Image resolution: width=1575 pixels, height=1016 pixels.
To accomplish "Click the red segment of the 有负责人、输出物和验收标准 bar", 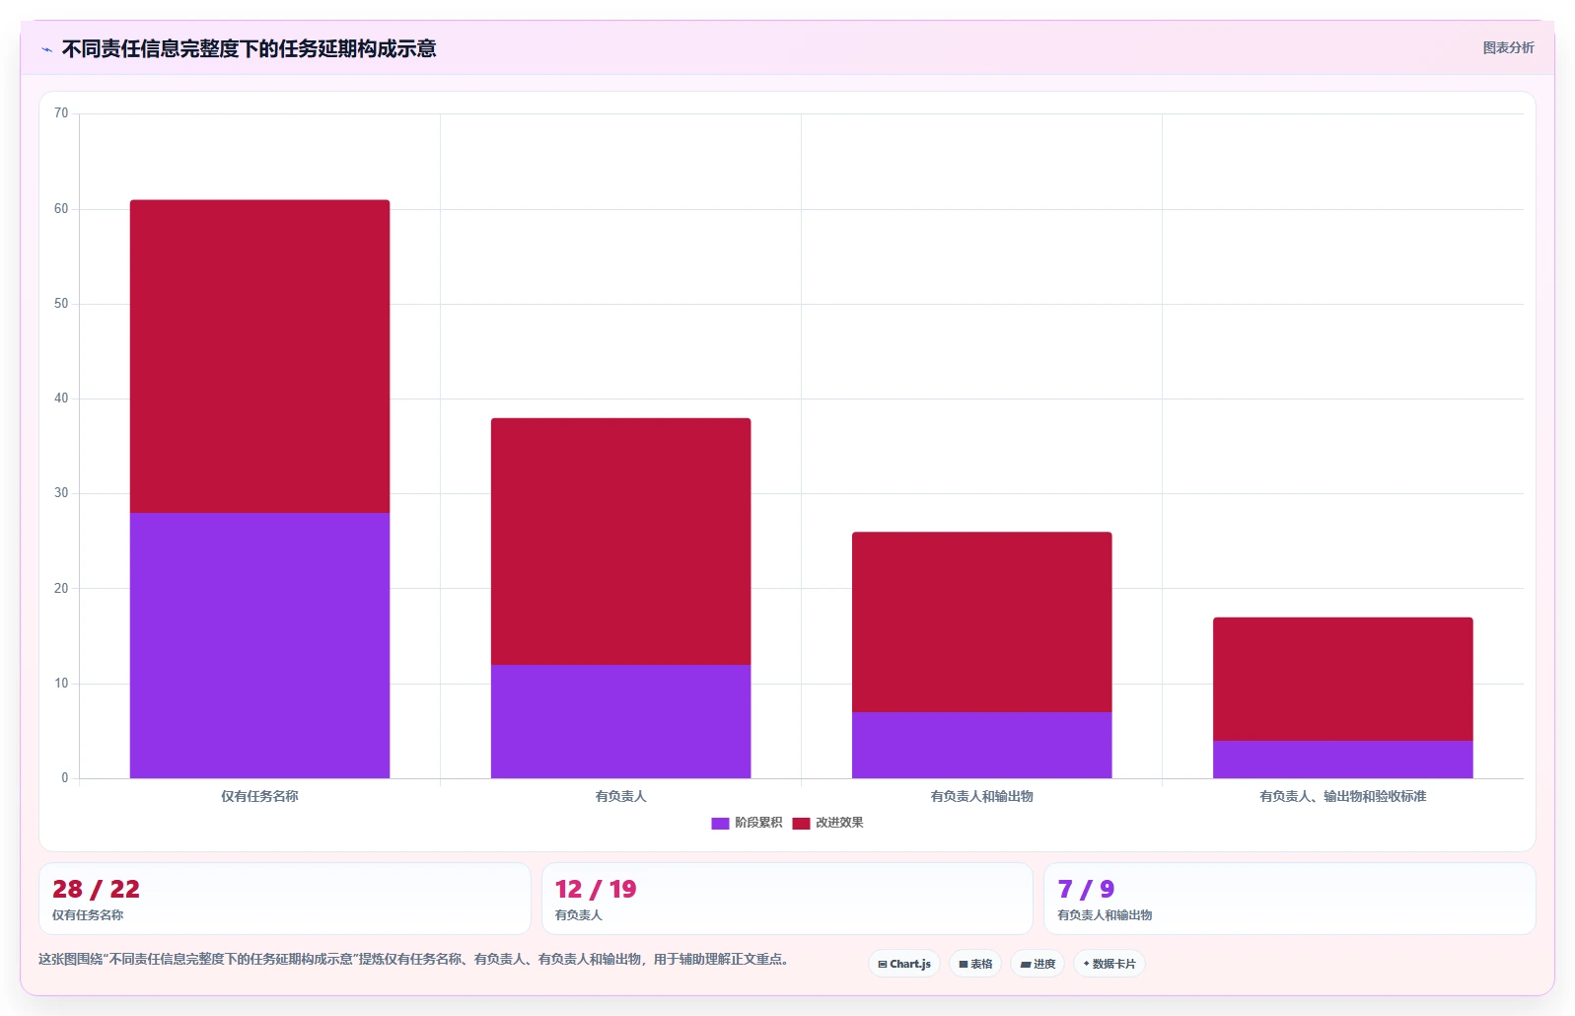I will click(1342, 679).
